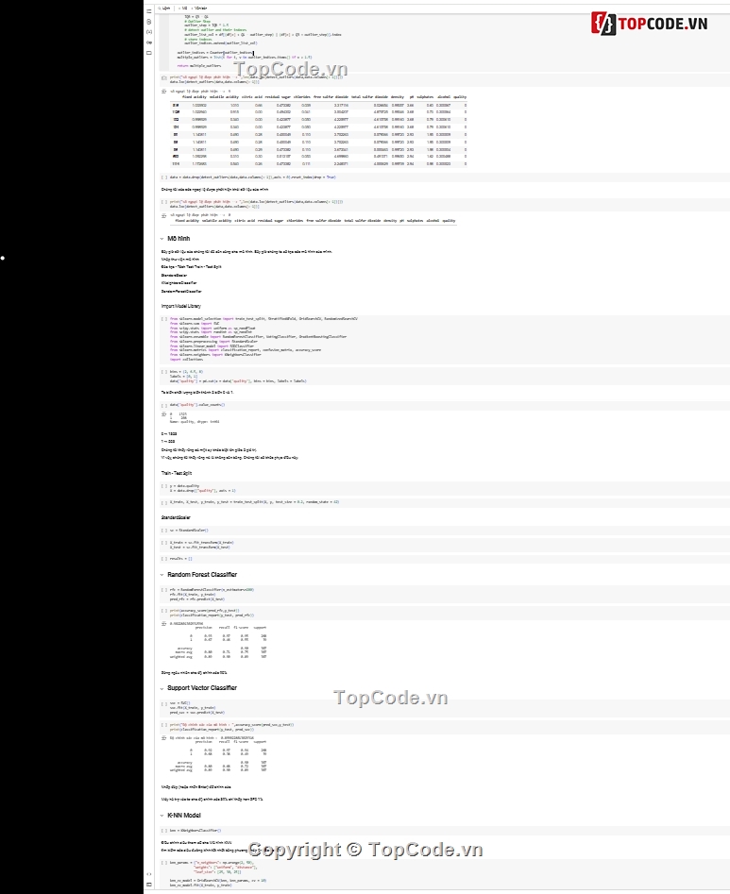Viewport: 730px width, 894px height.
Task: Collapse the 'Mô hình' section
Action: (x=162, y=239)
